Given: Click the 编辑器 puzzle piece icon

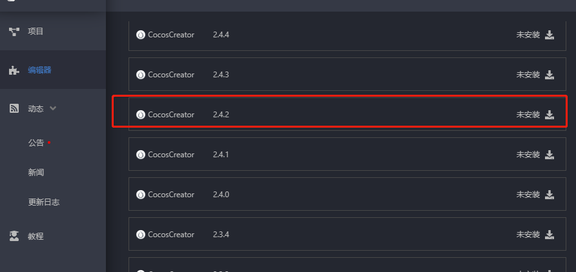Looking at the screenshot, I should (14, 70).
